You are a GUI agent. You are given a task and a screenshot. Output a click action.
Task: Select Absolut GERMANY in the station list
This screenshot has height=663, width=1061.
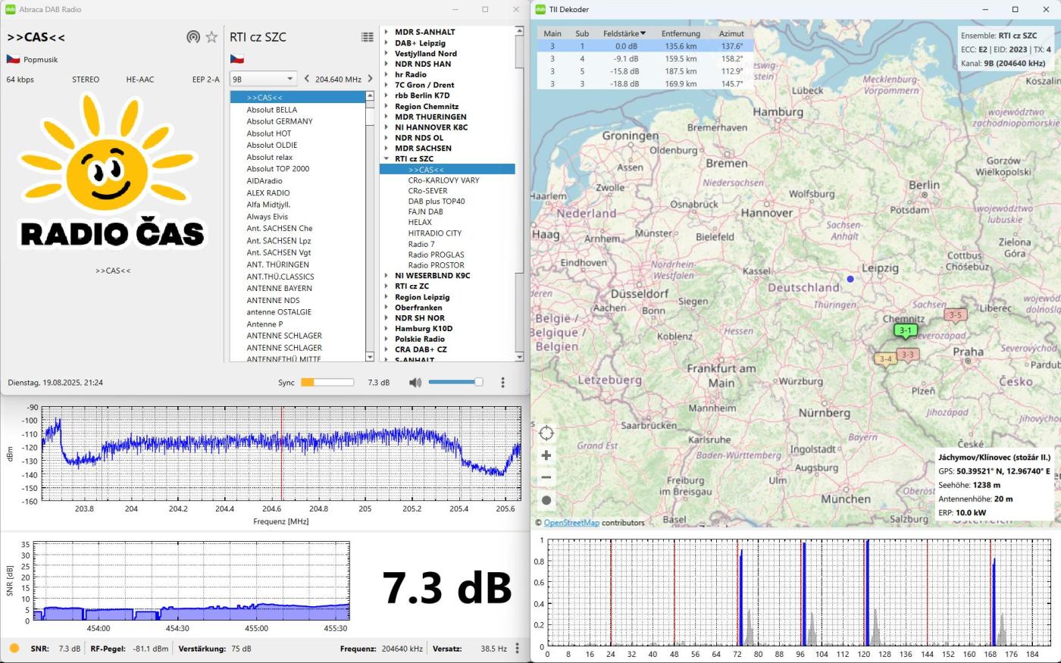pyautogui.click(x=280, y=121)
